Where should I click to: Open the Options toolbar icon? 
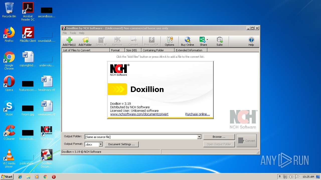pyautogui.click(x=170, y=41)
